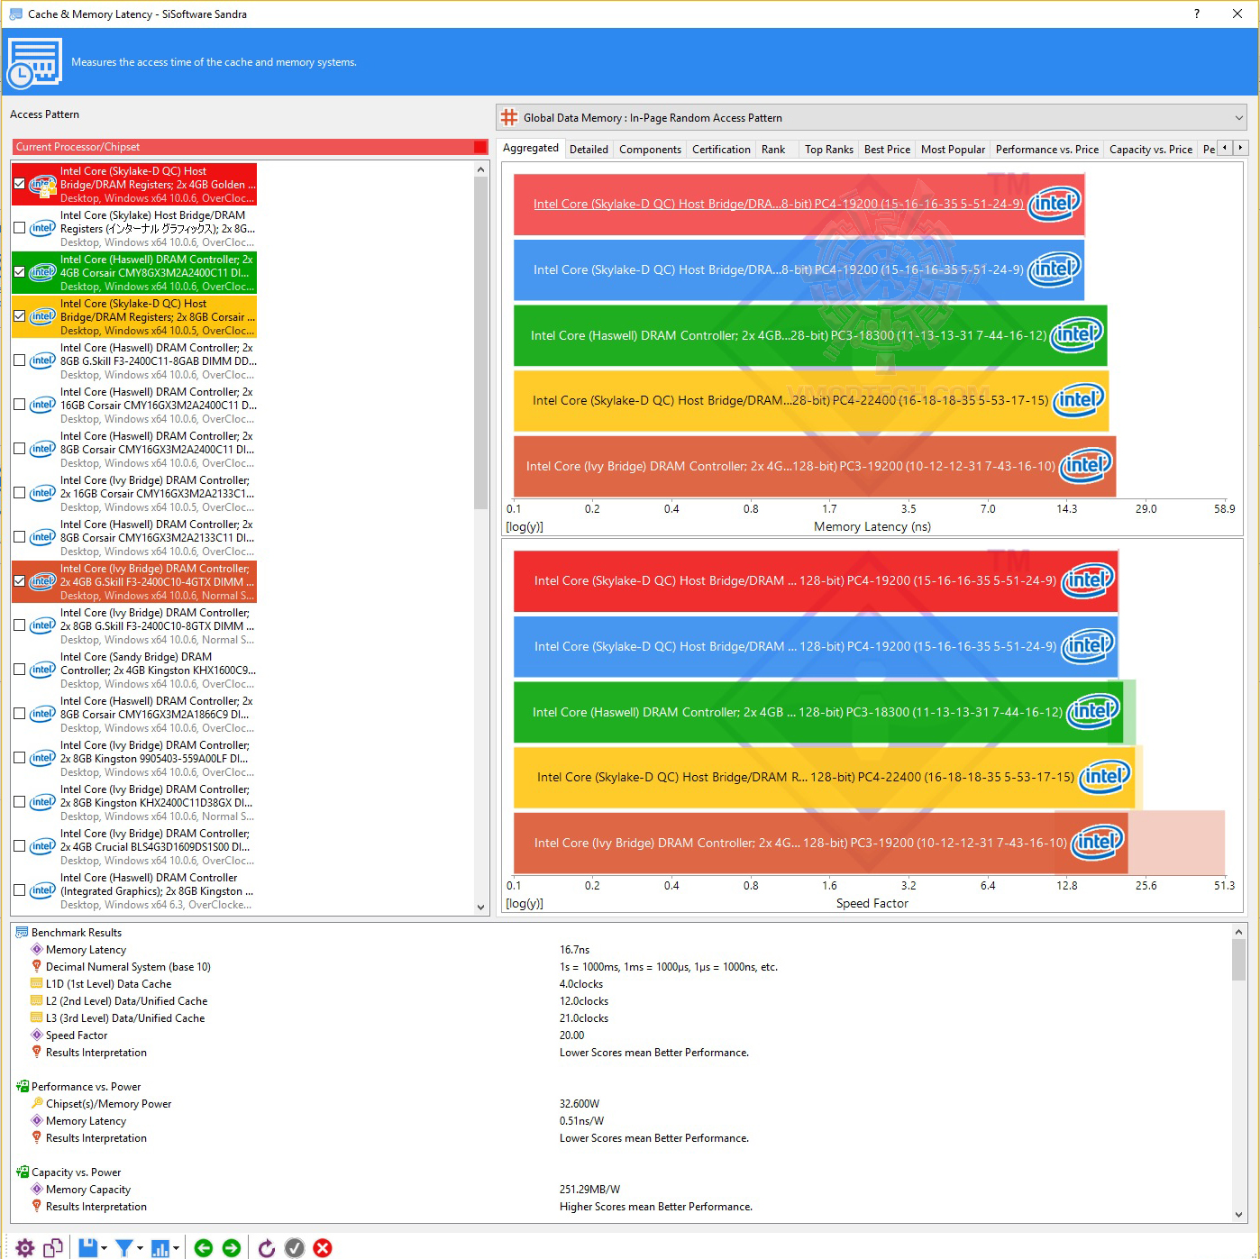1260x1259 pixels.
Task: Click the blue funnel filter icon
Action: (124, 1247)
